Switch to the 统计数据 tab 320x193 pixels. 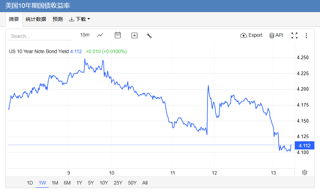36,19
